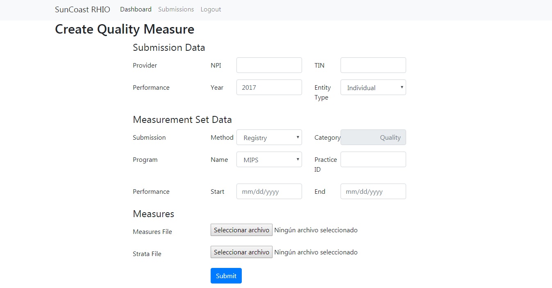Click the Entity Type label
Screen dimensions: 552x288
coord(323,92)
